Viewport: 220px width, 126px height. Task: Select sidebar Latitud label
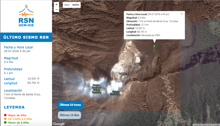click(9, 79)
